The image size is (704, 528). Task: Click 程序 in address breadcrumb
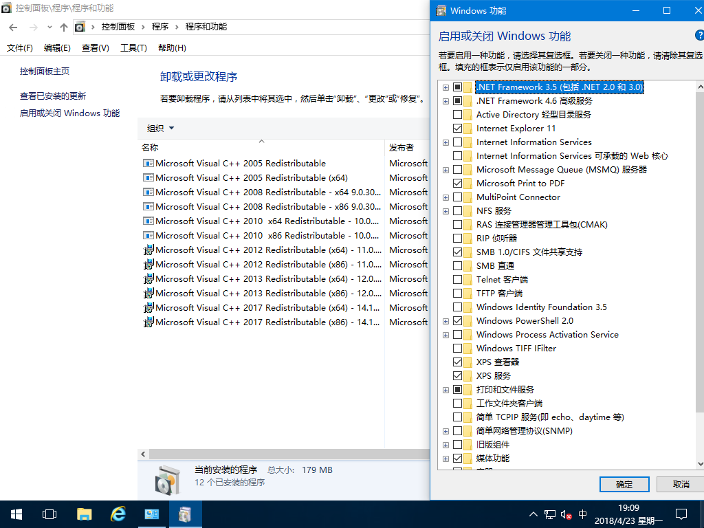160,27
